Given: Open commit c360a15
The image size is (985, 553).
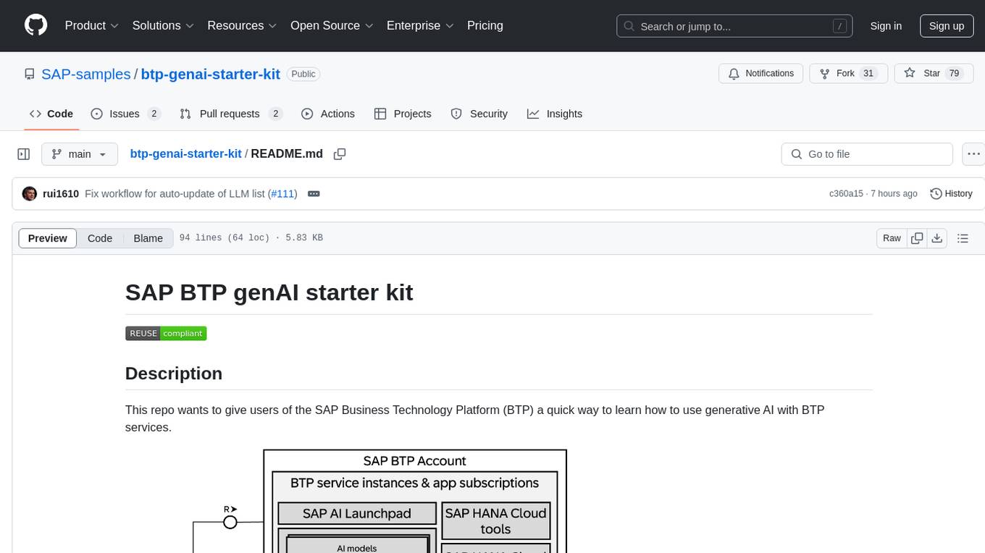Looking at the screenshot, I should click(x=846, y=194).
